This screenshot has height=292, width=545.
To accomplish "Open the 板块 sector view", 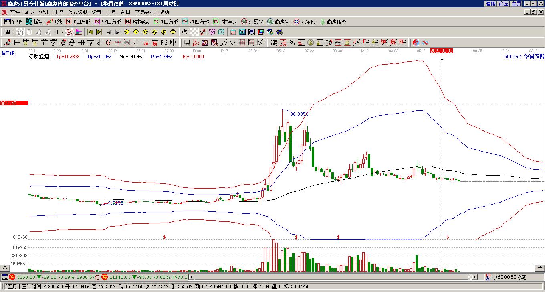I will pos(34,22).
